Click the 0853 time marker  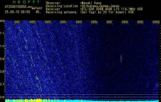click(48, 22)
